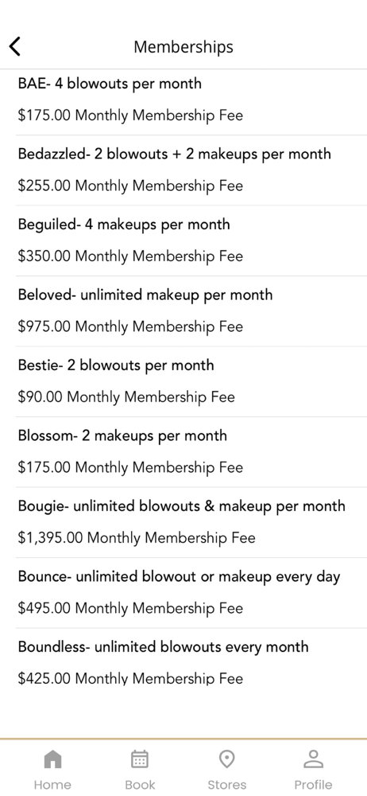Open the Book calendar icon
The width and height of the screenshot is (367, 796).
point(140,759)
